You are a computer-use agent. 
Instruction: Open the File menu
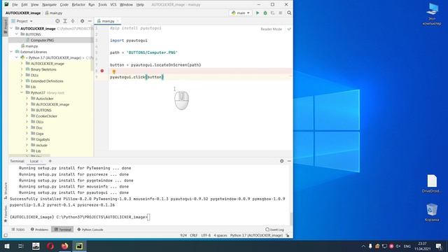click(x=15, y=5)
